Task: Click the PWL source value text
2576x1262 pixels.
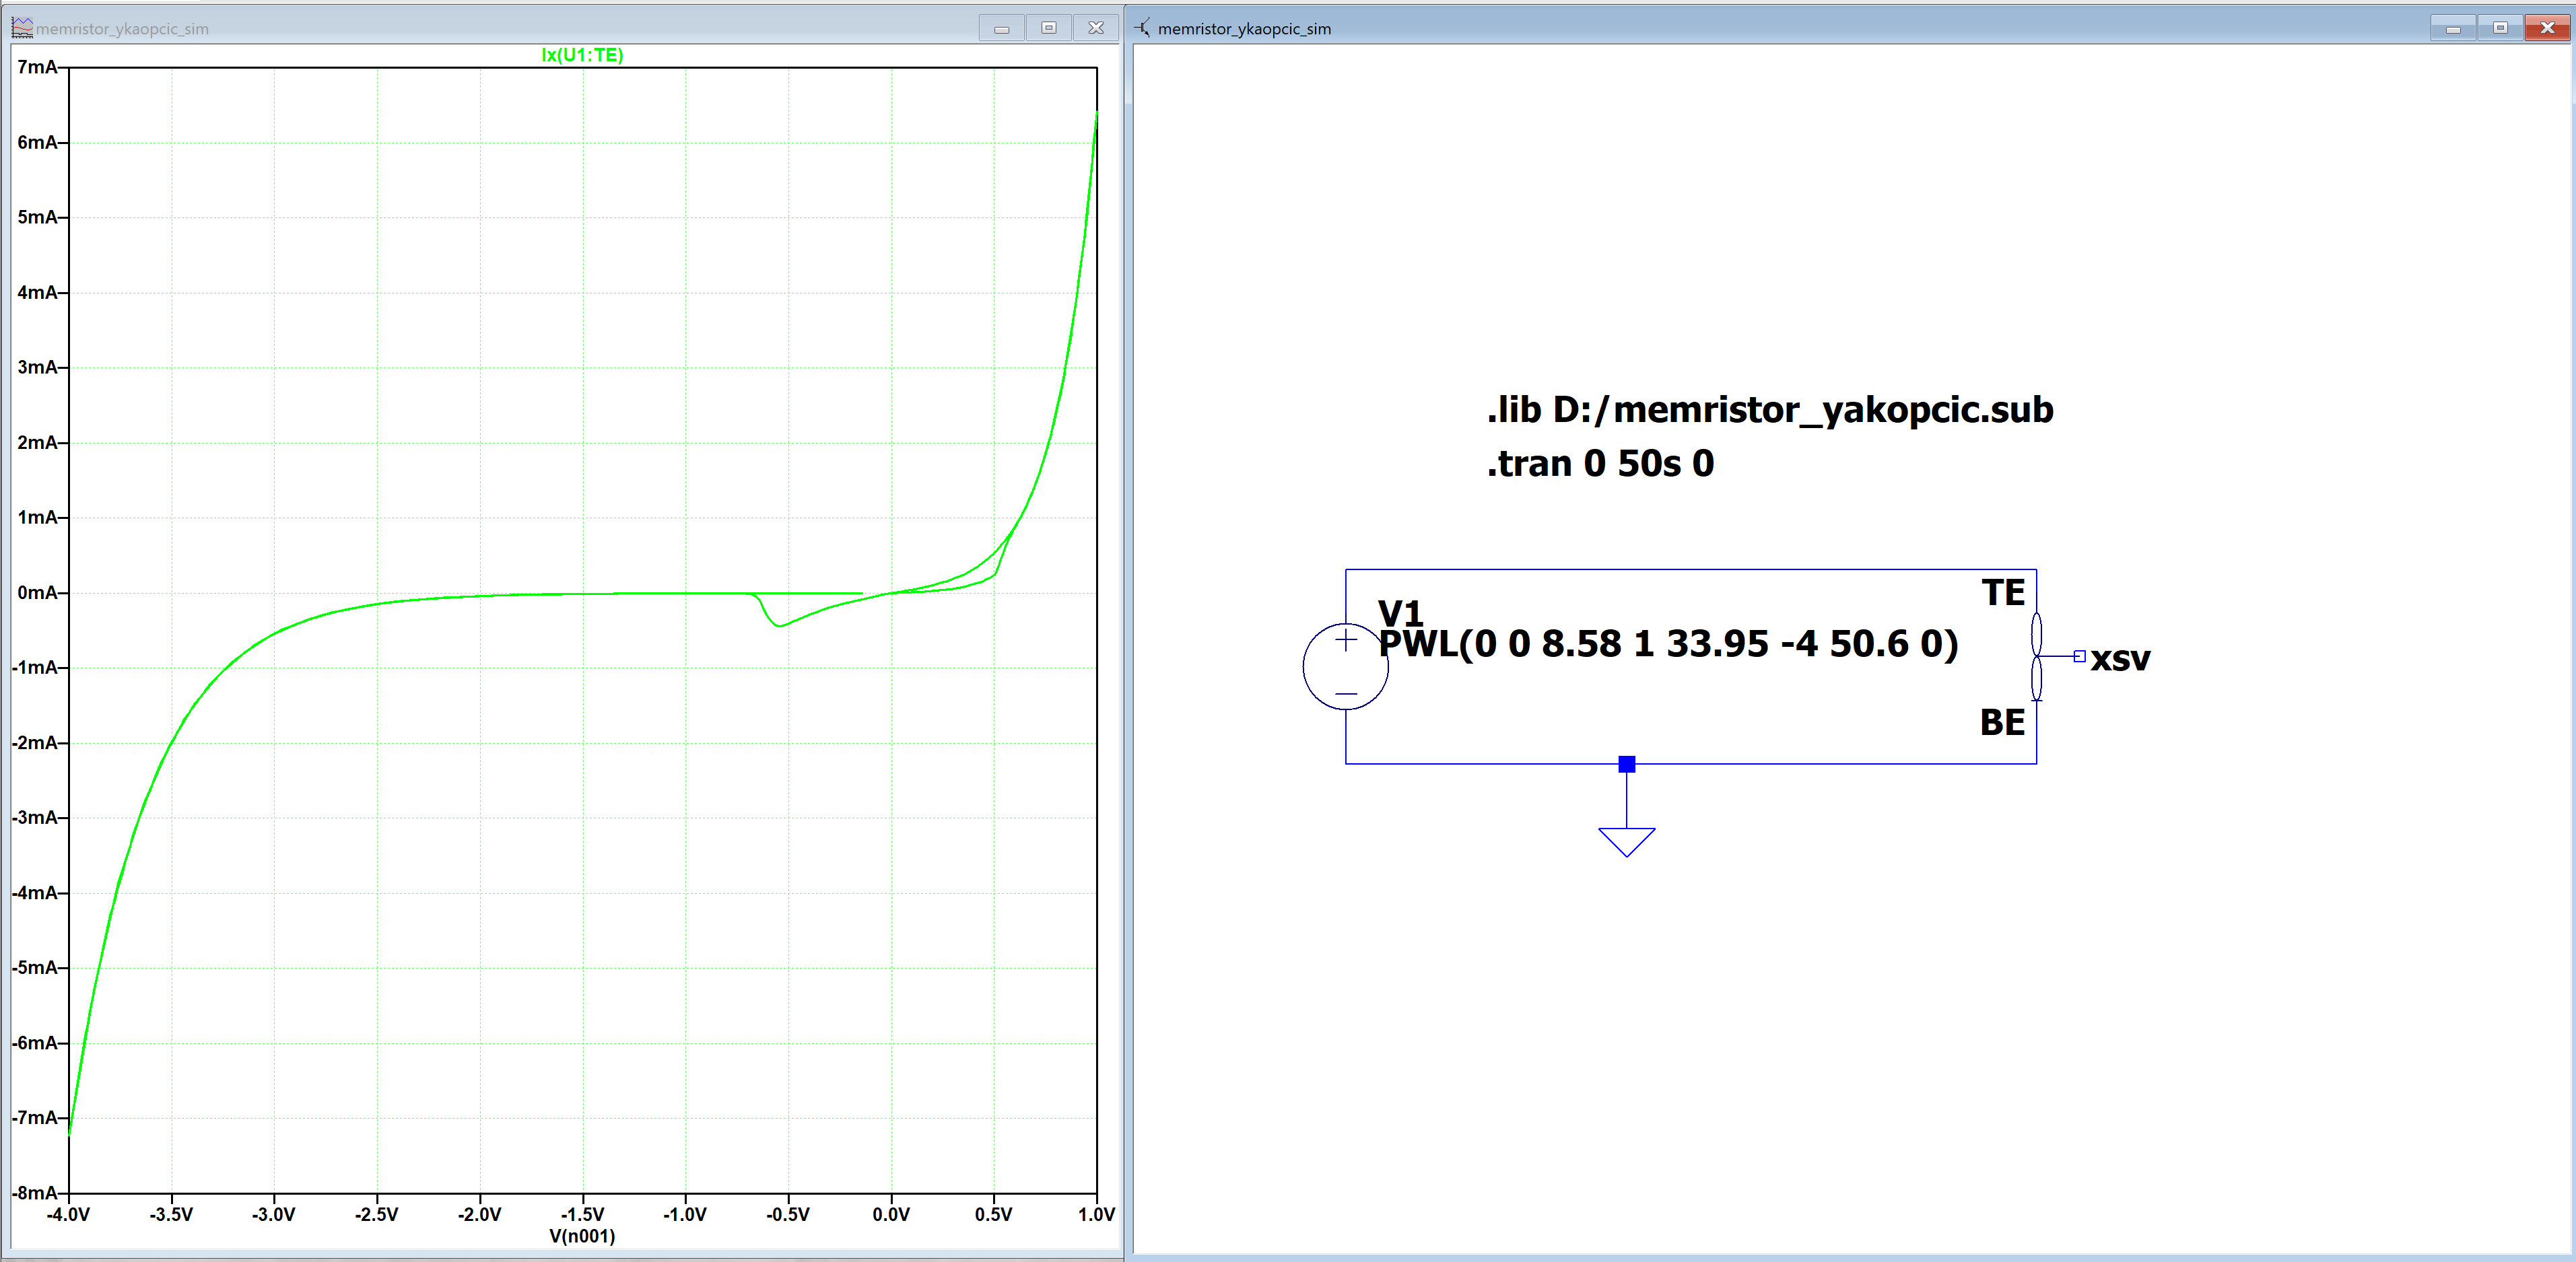Action: [1668, 644]
